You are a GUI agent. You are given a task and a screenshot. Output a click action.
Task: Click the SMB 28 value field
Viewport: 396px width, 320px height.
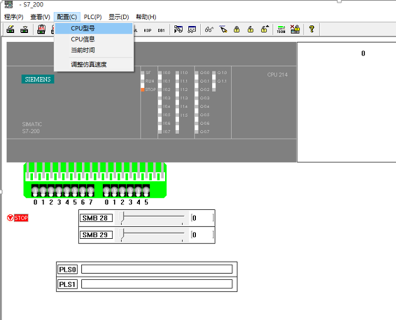click(x=203, y=218)
